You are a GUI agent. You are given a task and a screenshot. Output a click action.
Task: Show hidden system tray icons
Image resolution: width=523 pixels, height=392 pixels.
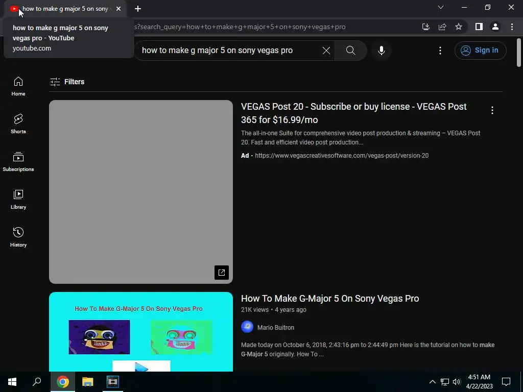[432, 382]
